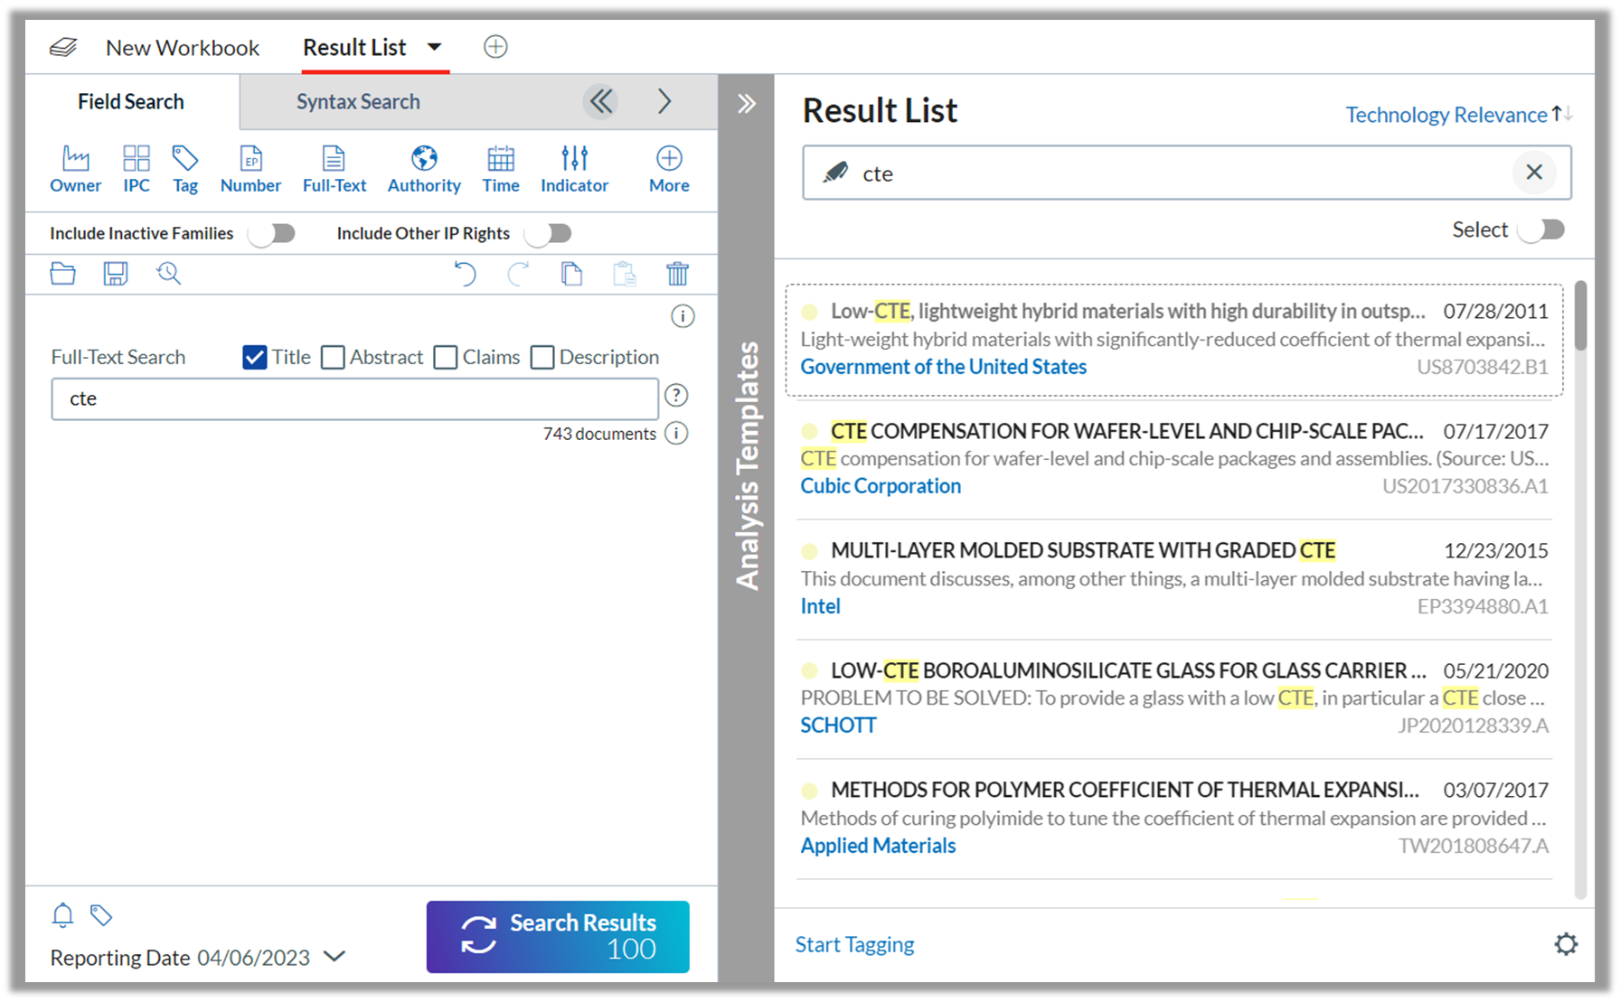Select the Result List tab
Screen dimensions: 1620x1002
tap(354, 47)
